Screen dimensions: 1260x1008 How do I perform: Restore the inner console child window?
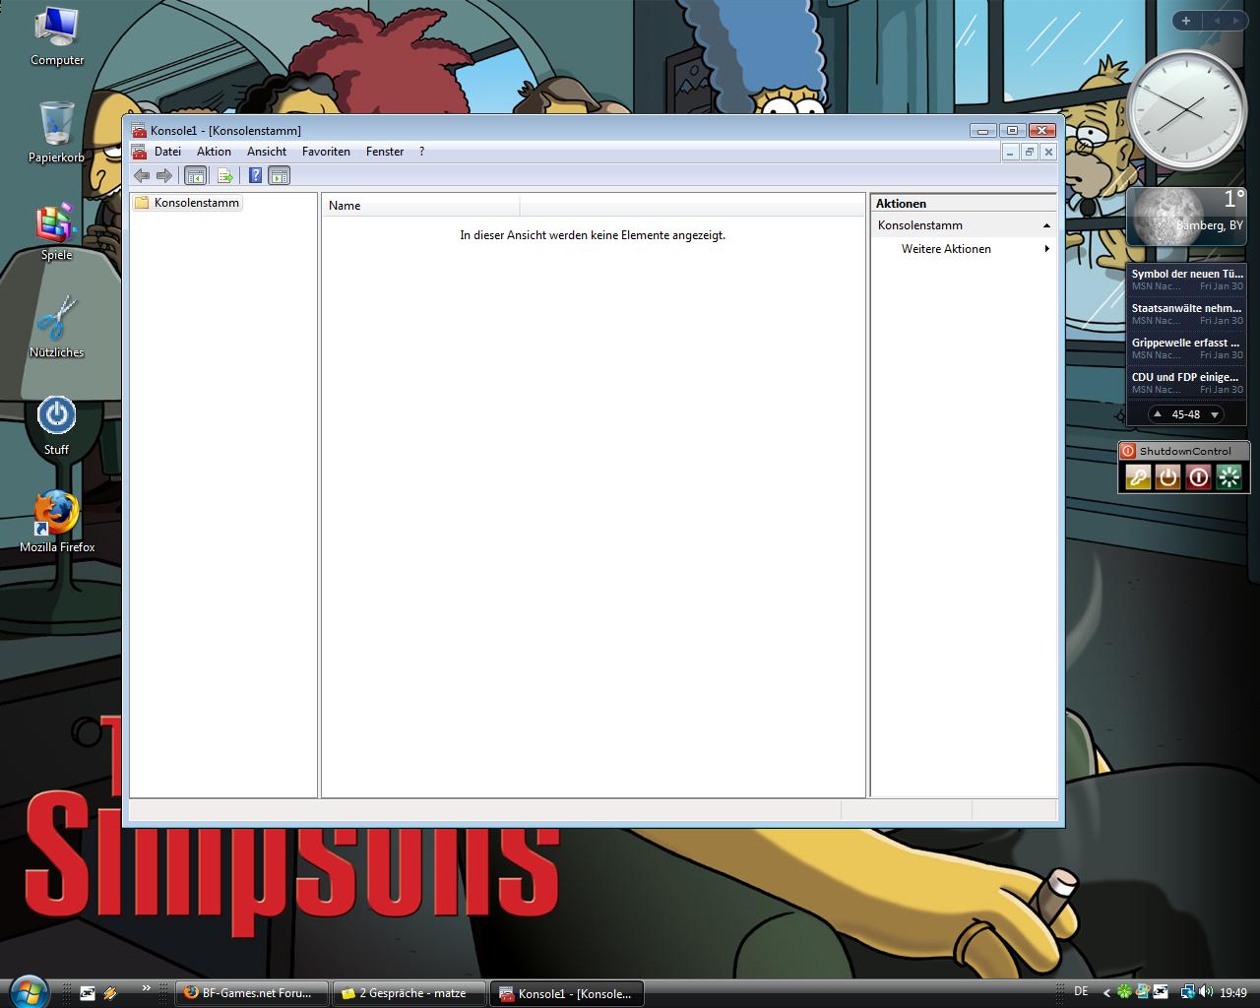click(1029, 152)
